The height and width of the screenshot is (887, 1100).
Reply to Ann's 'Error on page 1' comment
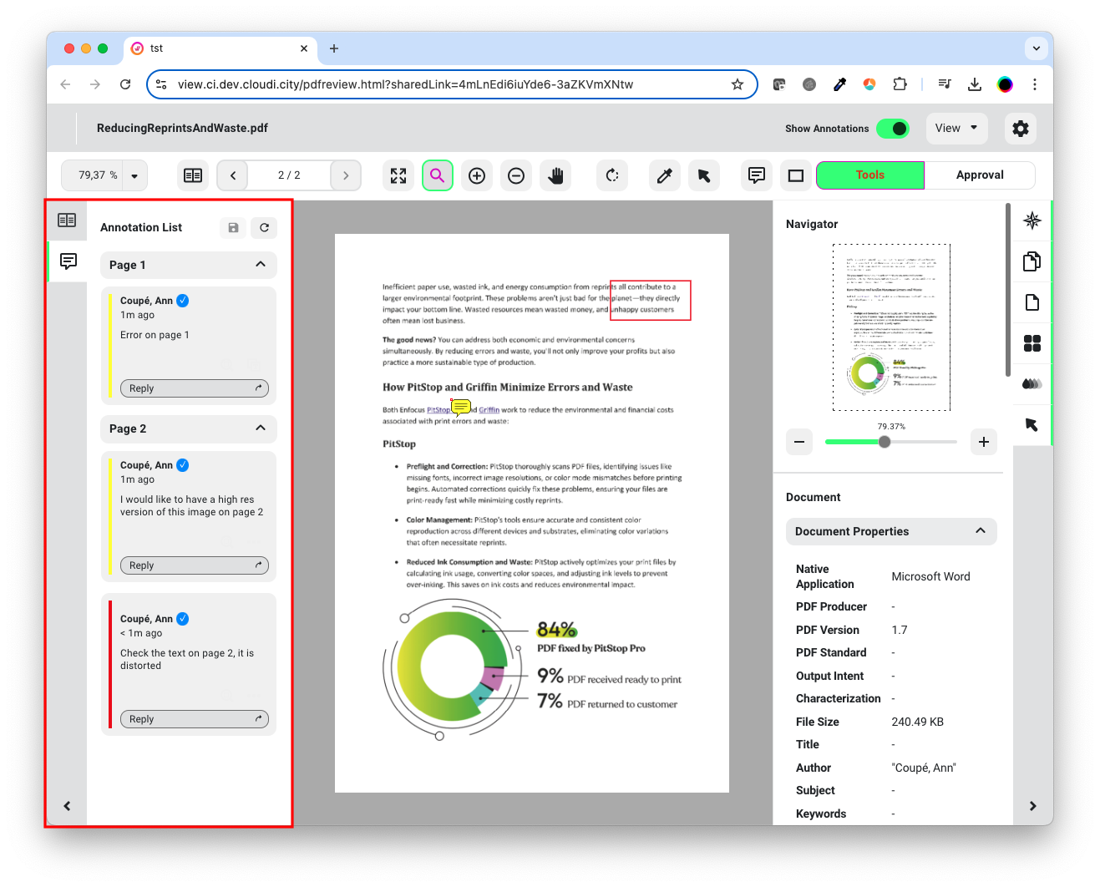tap(194, 388)
